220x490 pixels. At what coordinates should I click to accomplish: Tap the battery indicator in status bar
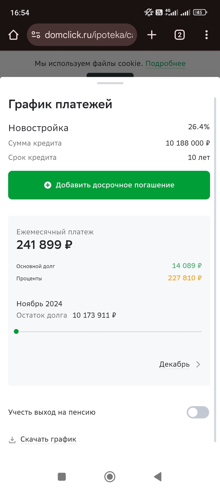[x=200, y=13]
